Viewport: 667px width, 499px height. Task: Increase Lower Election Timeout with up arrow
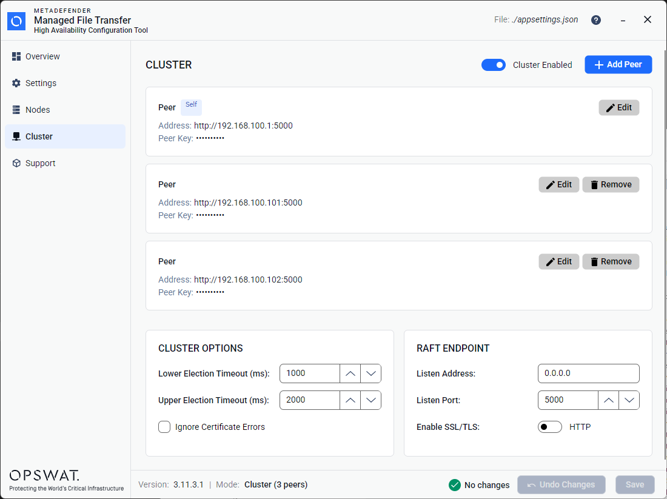pos(350,373)
